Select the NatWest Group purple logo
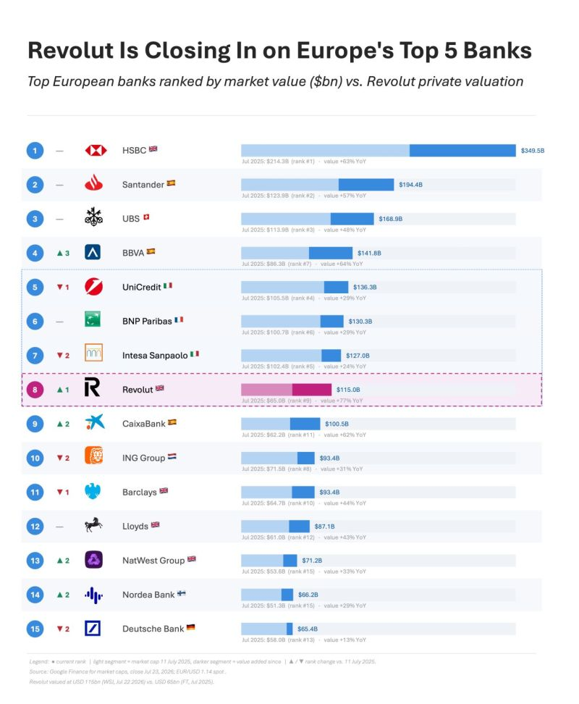579x704 pixels. pos(94,560)
